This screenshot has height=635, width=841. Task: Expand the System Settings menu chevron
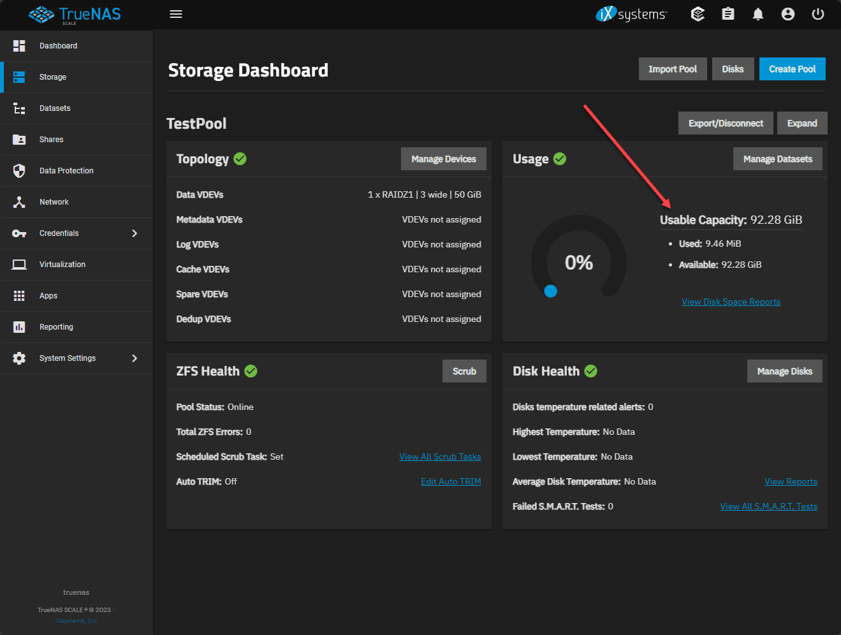click(135, 358)
